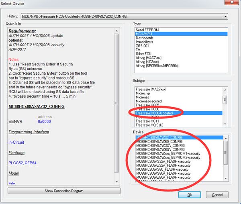The width and height of the screenshot is (241, 204).
Task: Choose Microchip subtype
Action: pos(179,93)
